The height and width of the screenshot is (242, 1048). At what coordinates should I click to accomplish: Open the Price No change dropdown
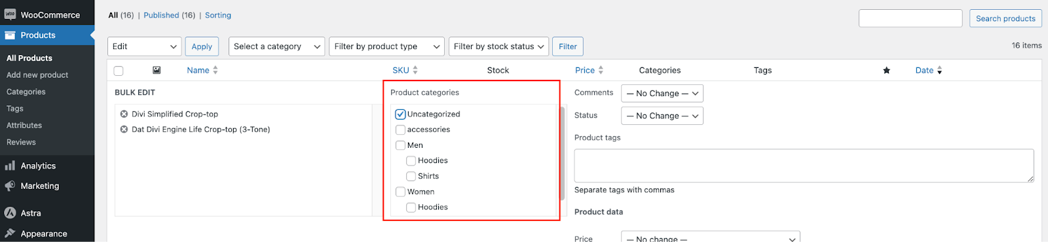pos(711,237)
